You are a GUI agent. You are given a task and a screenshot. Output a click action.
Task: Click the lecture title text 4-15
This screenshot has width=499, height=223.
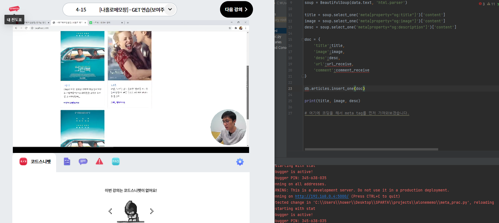pos(81,10)
